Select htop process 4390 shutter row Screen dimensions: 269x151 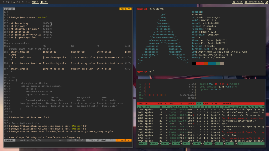coord(201,115)
